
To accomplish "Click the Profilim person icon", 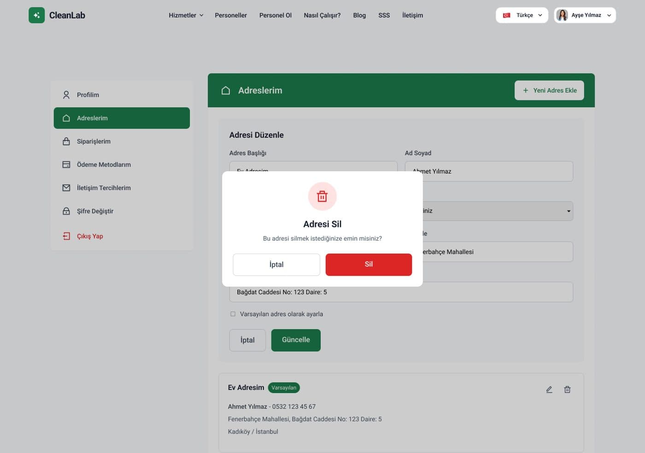I will pos(66,95).
